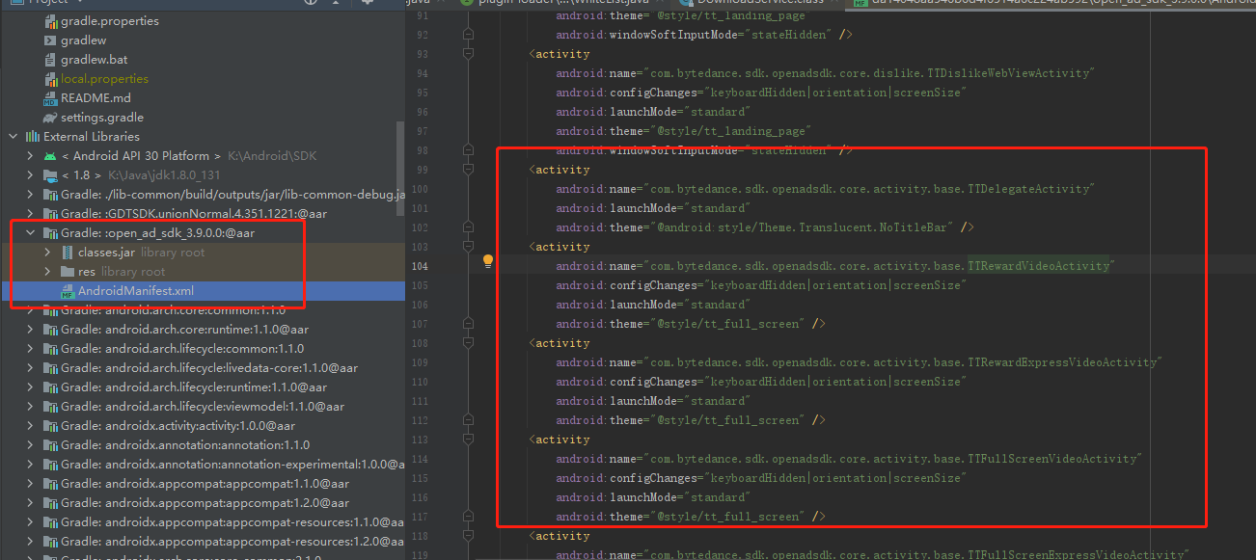The width and height of the screenshot is (1256, 560).
Task: Collapse the activity block at line 99
Action: [468, 170]
